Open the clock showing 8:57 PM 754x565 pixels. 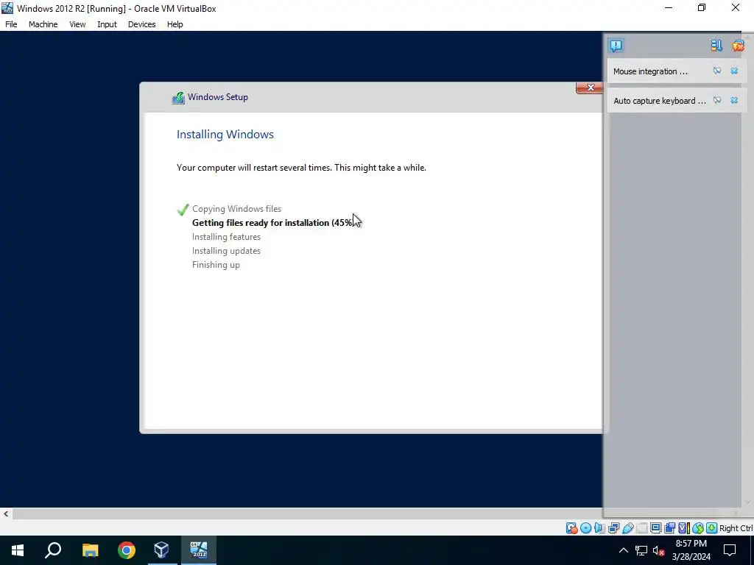tap(691, 550)
